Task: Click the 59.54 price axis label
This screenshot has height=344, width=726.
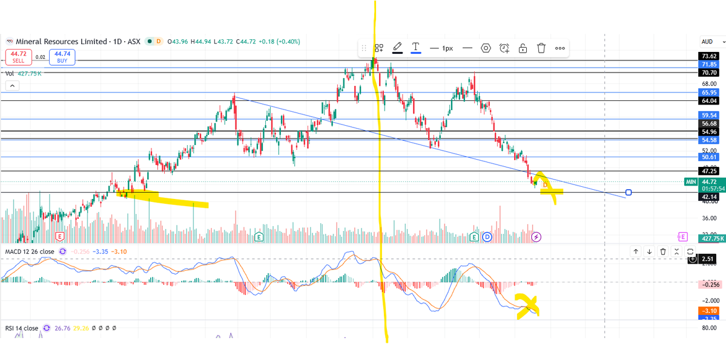Action: (x=708, y=115)
